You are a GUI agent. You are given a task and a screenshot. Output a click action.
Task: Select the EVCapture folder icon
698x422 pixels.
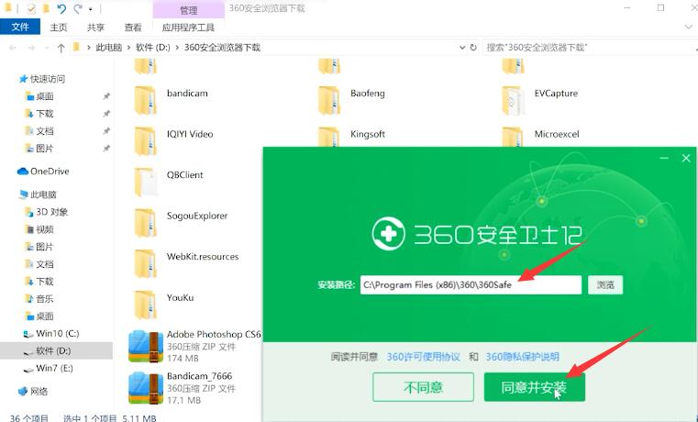click(x=513, y=101)
